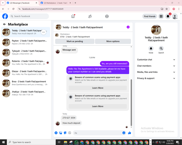
Task: Open the Brea conversation
Action: (25, 83)
